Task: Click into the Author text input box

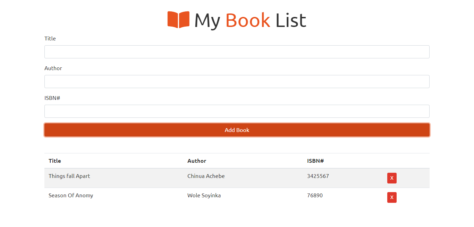Action: [x=237, y=82]
